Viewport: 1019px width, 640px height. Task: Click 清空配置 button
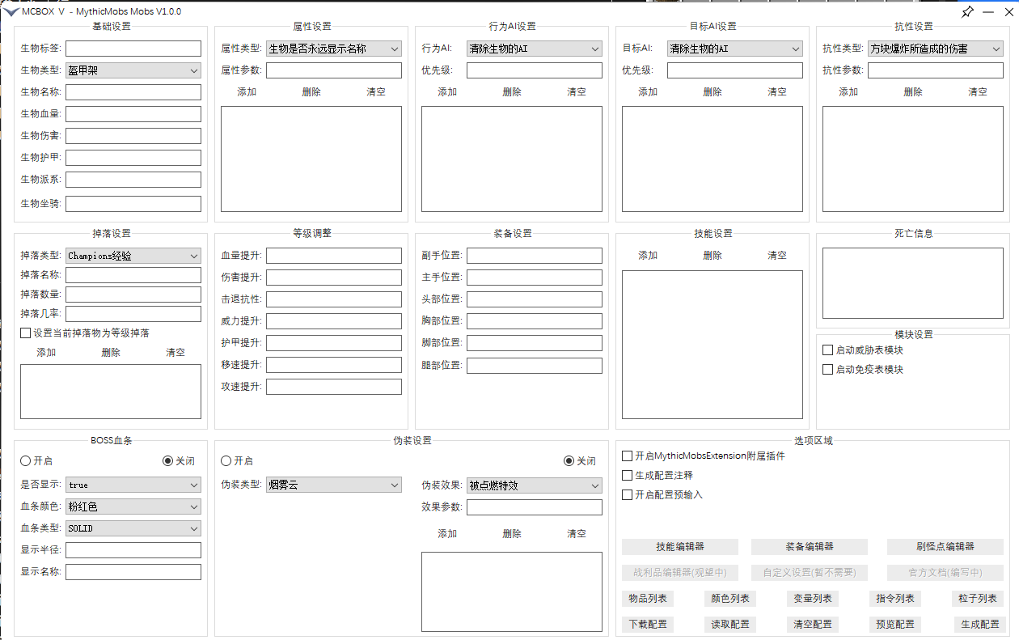tap(813, 625)
